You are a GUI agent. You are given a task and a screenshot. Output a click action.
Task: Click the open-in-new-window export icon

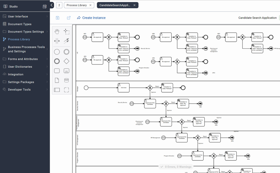pos(69,18)
